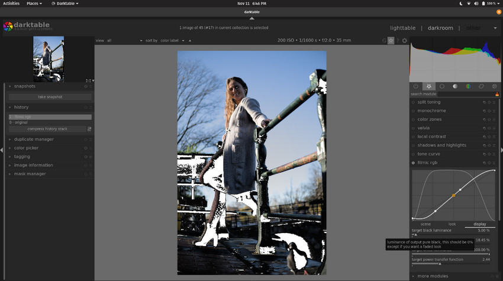Click the truncate history icon beside compress button

[89, 129]
